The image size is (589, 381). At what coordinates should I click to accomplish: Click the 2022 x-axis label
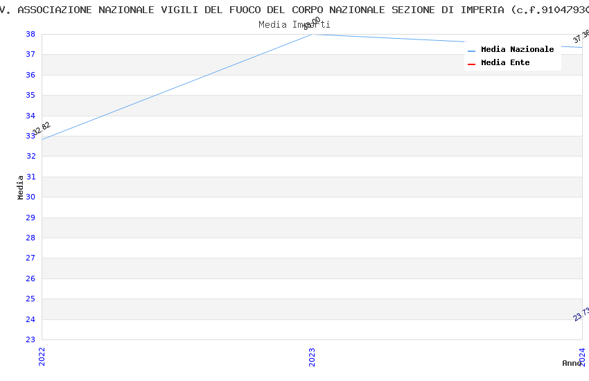[x=42, y=357]
